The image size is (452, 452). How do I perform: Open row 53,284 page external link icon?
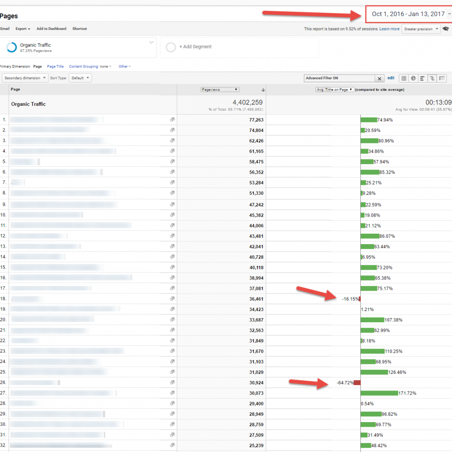pyautogui.click(x=172, y=182)
